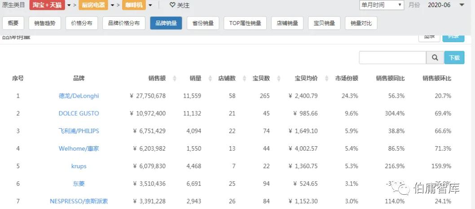Screen dimensions: 475x209
Task: Open the TOP属性销量 tab
Action: pos(245,23)
